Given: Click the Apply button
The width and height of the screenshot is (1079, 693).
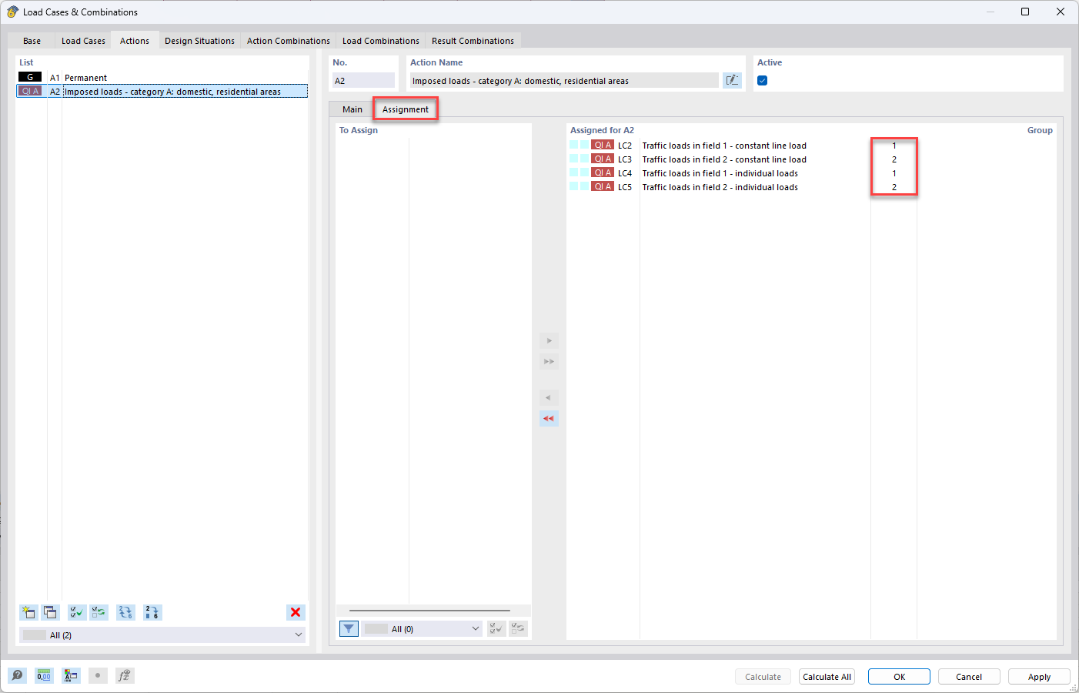Looking at the screenshot, I should (1039, 677).
